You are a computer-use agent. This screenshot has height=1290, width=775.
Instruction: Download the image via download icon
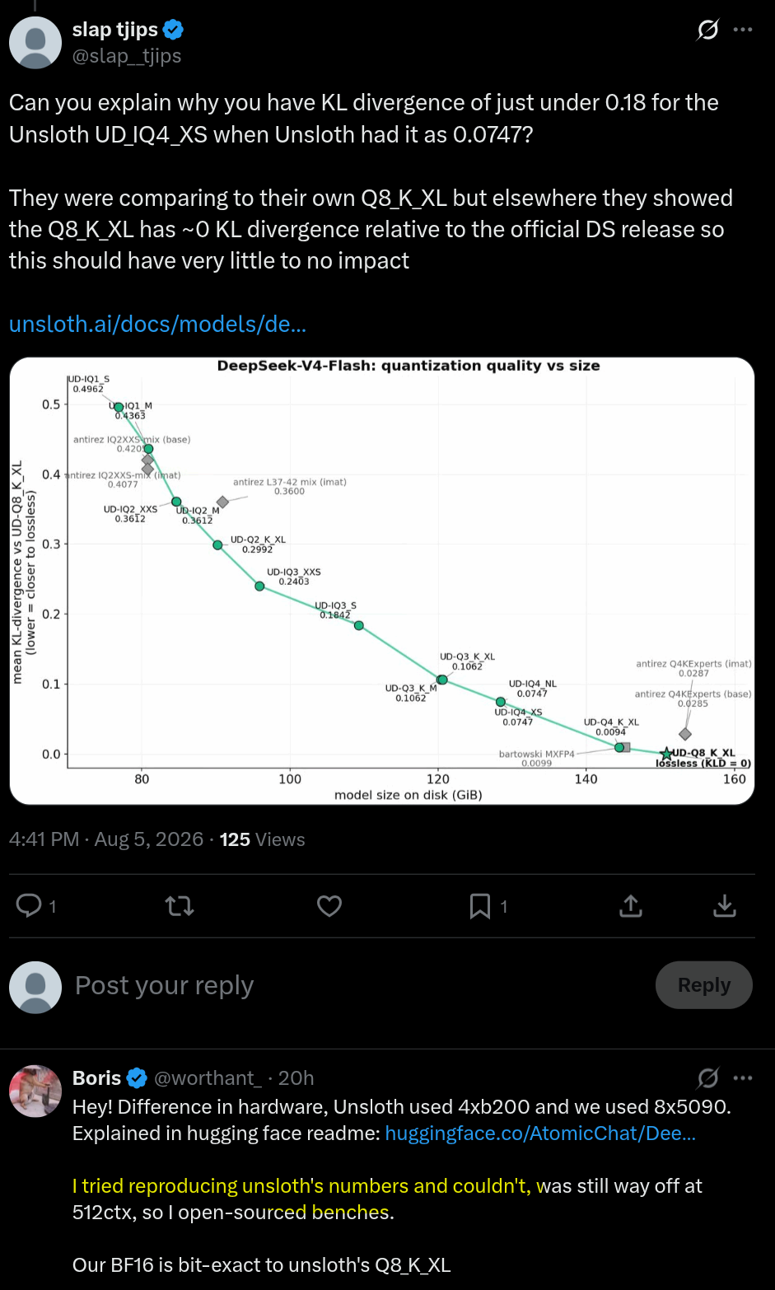724,906
